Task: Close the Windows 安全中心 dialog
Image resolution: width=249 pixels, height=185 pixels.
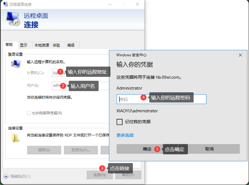Action: click(240, 55)
